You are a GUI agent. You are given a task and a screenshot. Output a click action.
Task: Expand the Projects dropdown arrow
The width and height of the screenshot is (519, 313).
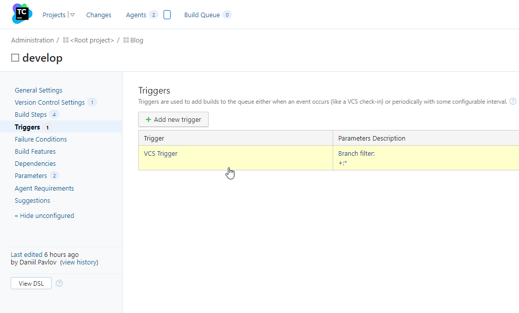pyautogui.click(x=72, y=15)
